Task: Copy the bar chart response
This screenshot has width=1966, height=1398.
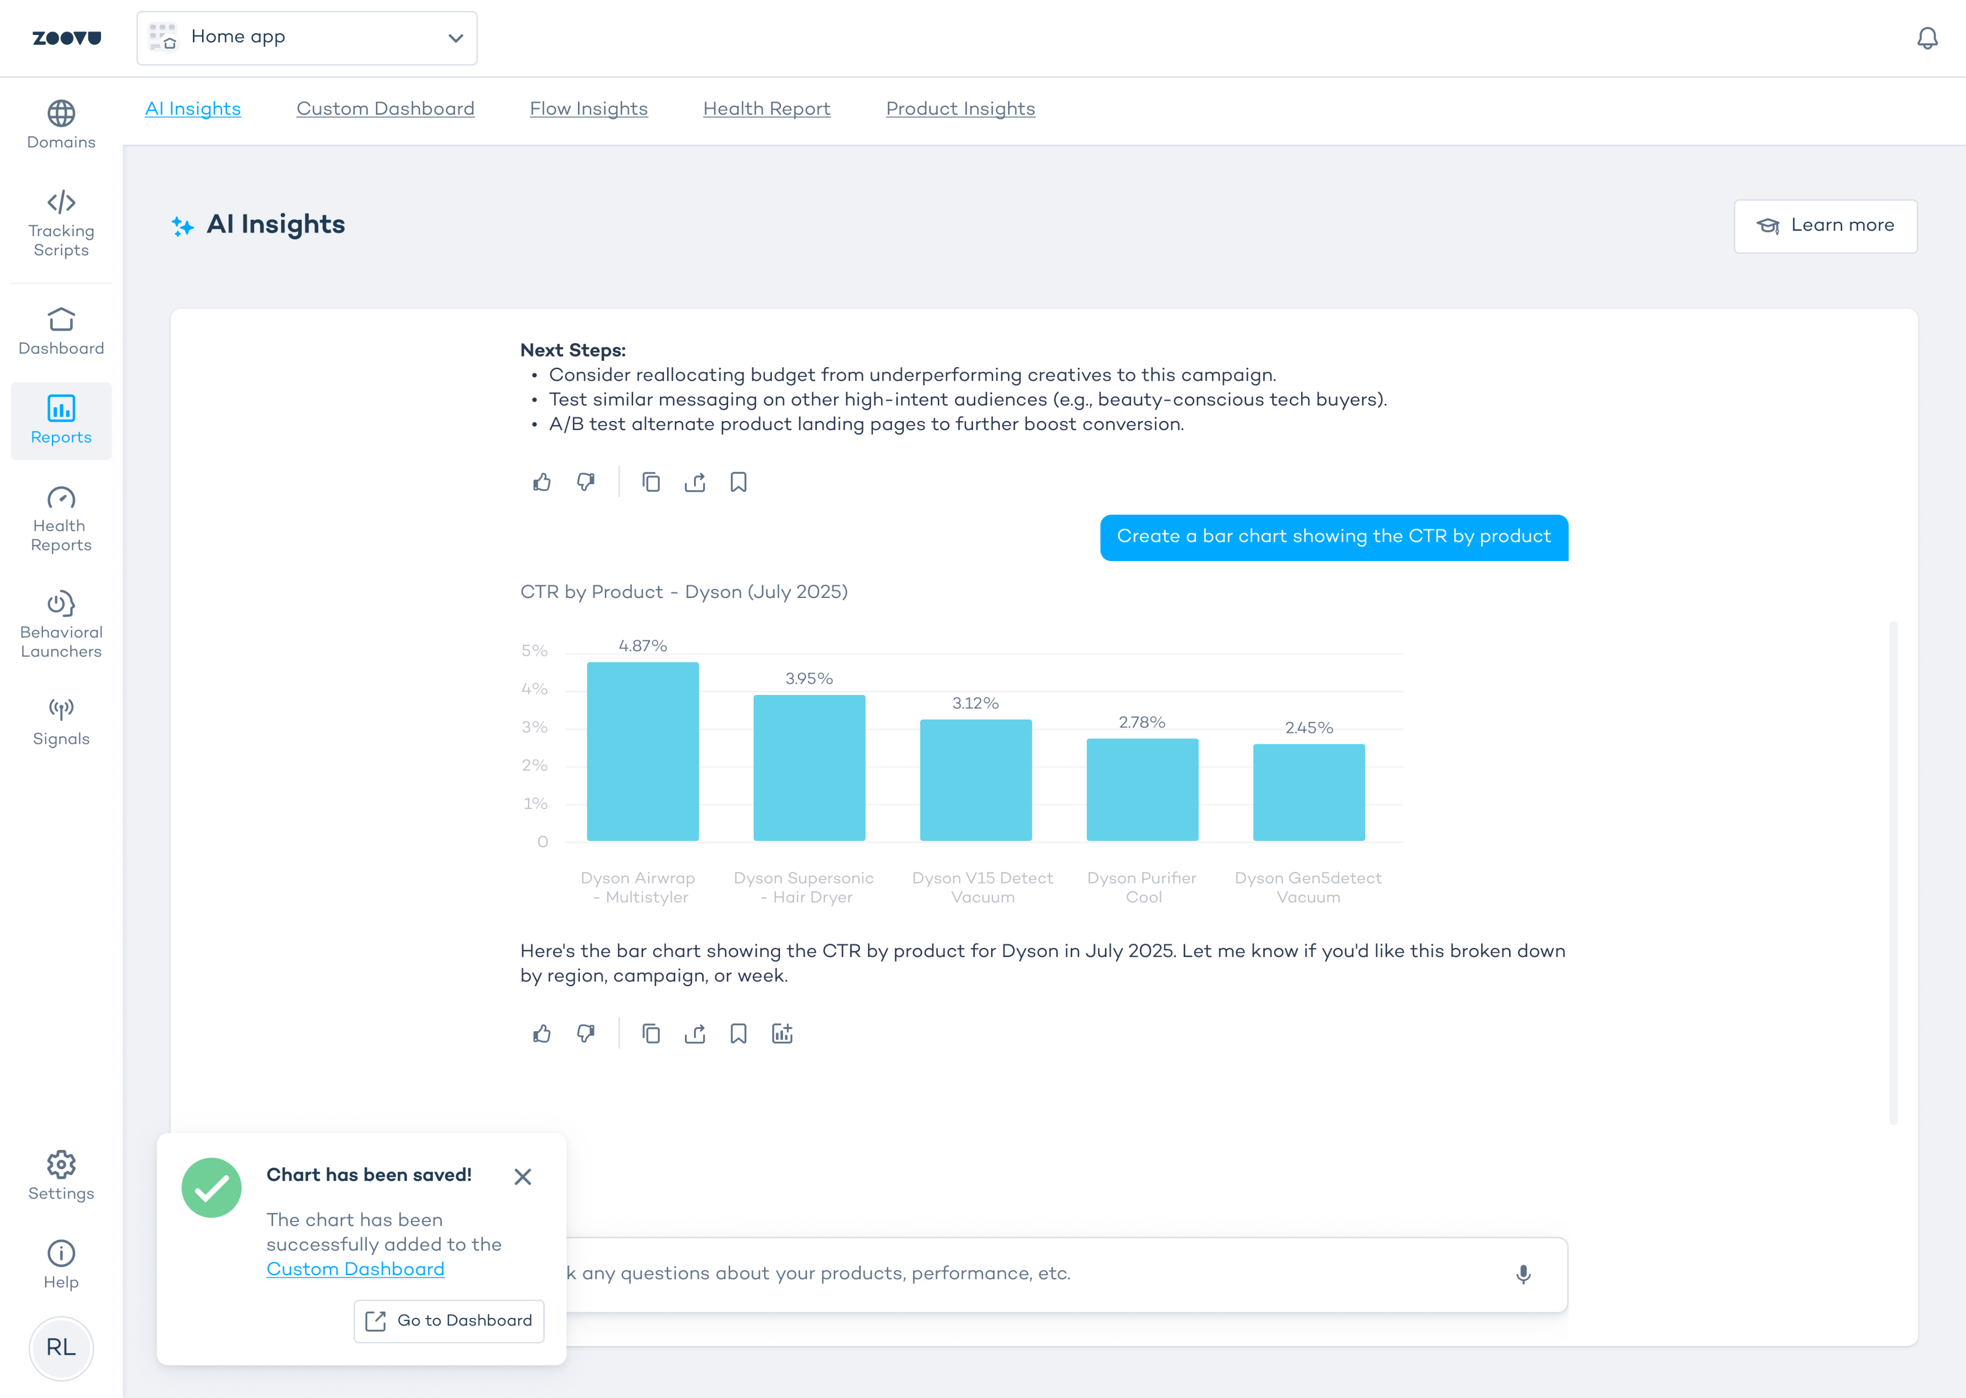Action: [x=651, y=1034]
